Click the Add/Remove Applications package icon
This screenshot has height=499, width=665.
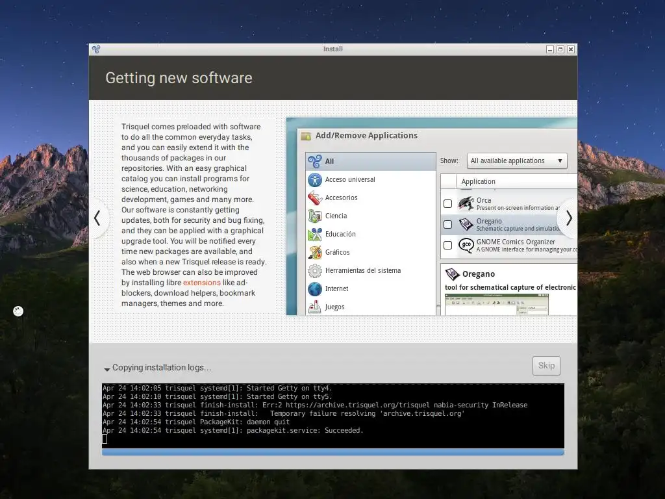point(306,136)
